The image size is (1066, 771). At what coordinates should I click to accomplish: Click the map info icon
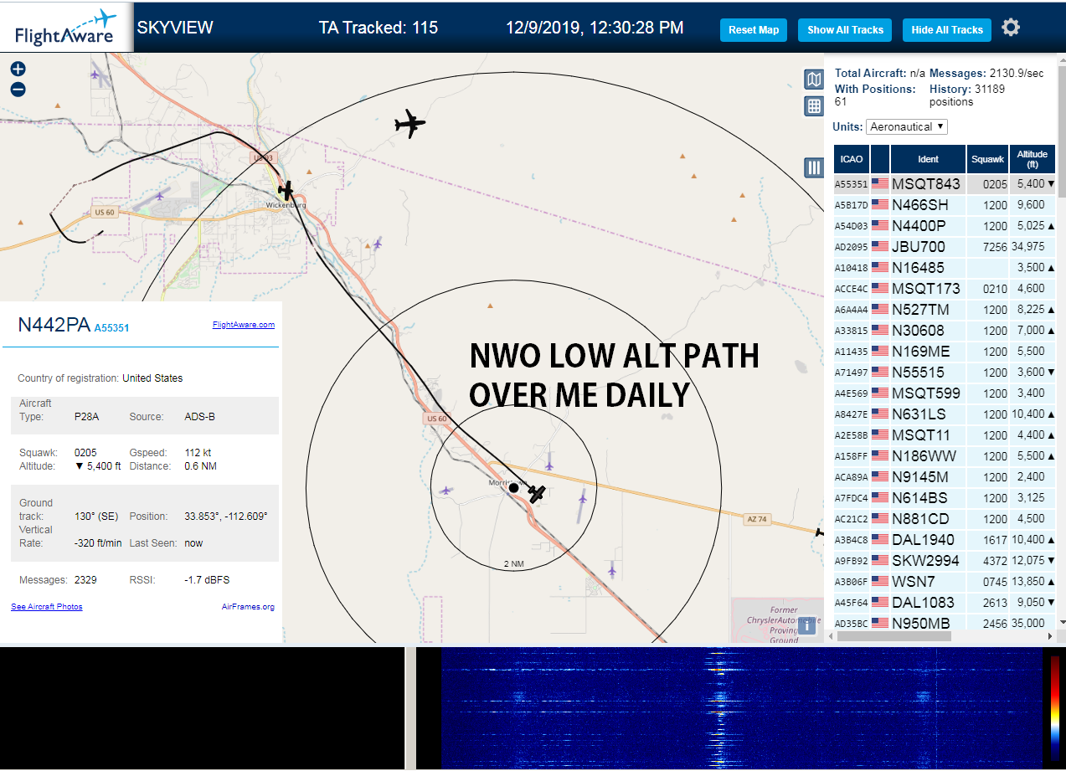click(x=806, y=625)
